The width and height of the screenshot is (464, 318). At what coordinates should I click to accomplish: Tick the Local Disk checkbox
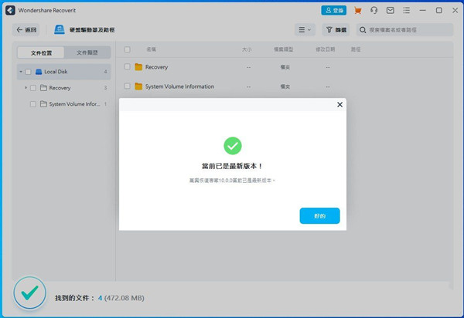click(x=28, y=72)
